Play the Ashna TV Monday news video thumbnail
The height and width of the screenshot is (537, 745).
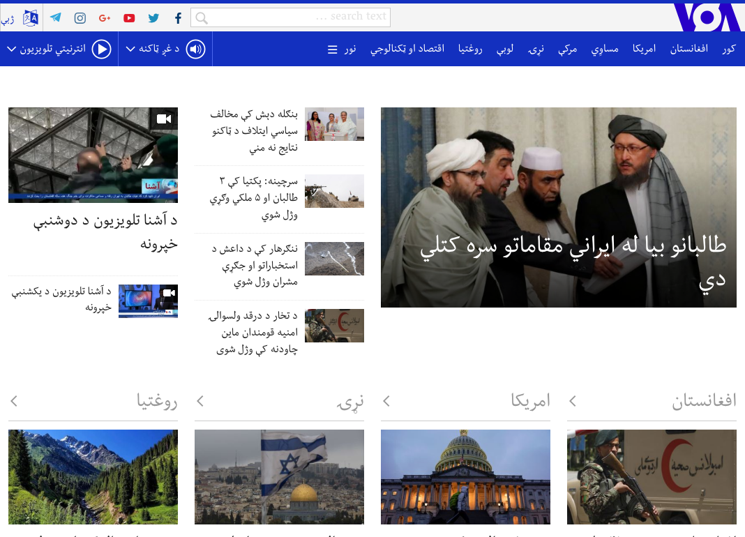click(x=93, y=155)
